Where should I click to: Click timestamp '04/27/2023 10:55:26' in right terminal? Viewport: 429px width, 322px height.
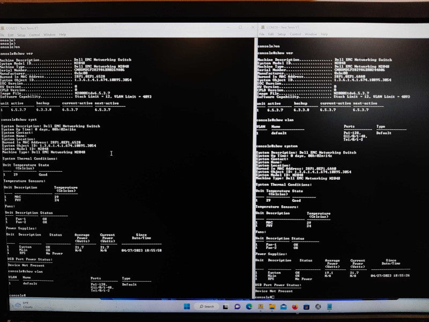pos(390,275)
